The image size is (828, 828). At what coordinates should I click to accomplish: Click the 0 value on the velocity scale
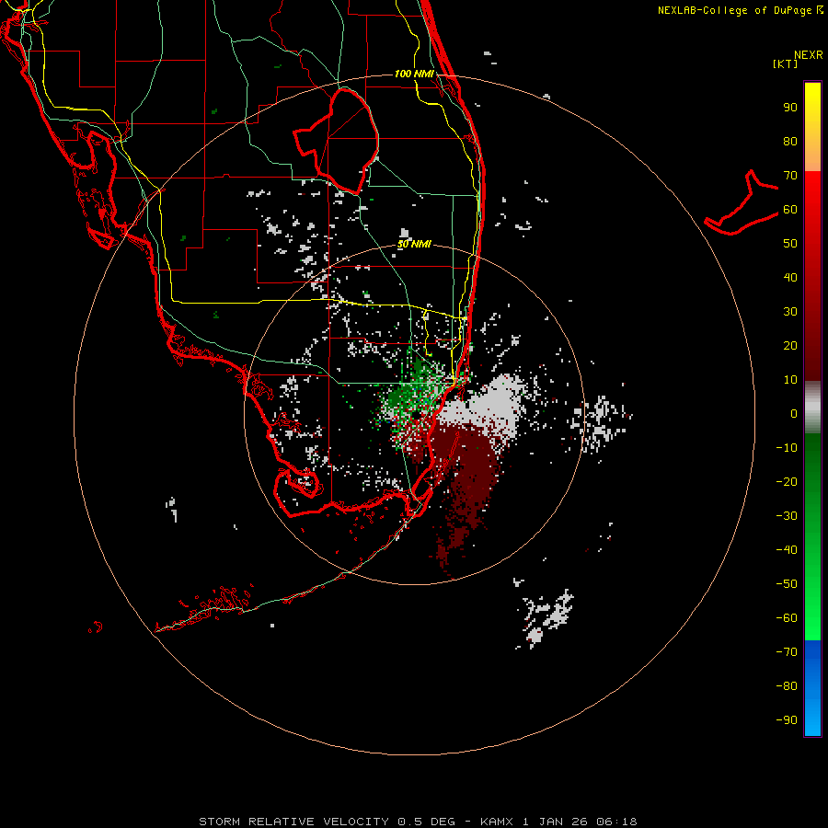[794, 413]
